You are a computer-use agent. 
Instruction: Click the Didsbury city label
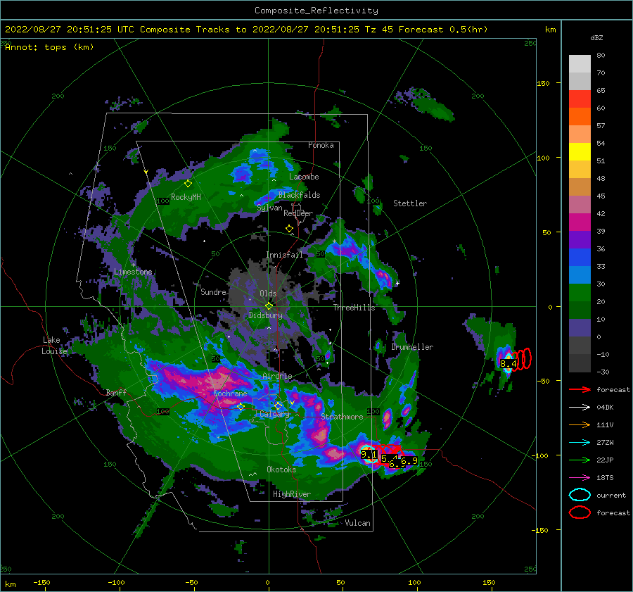pos(265,315)
